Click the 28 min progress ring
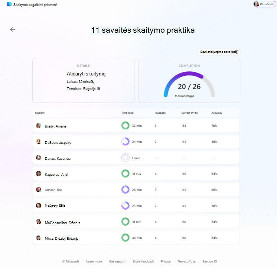277x268 pixels. coord(126,190)
